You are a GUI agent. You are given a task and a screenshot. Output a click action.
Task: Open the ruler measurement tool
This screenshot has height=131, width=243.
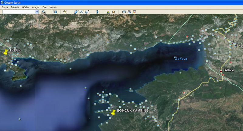click(x=97, y=12)
